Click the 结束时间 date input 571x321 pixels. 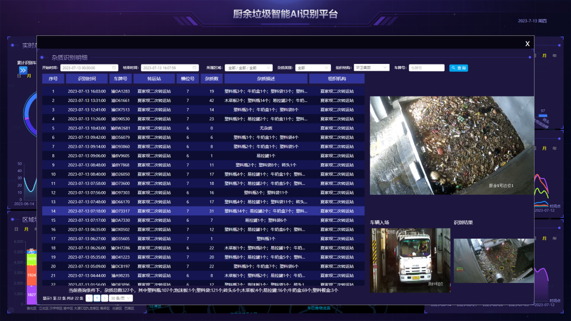(x=170, y=68)
